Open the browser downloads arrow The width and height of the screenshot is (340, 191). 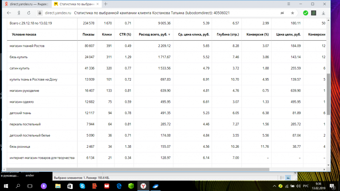point(323,13)
